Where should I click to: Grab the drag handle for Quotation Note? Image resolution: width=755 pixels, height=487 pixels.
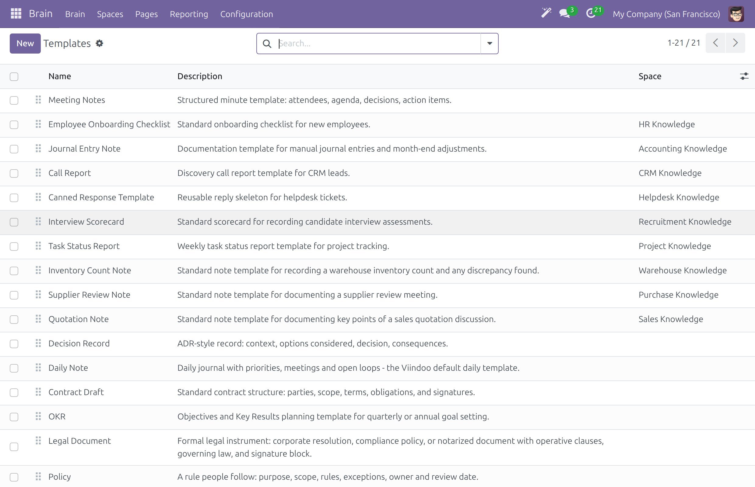(38, 319)
